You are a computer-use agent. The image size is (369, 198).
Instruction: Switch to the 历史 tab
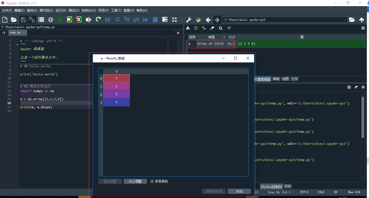click(288, 186)
